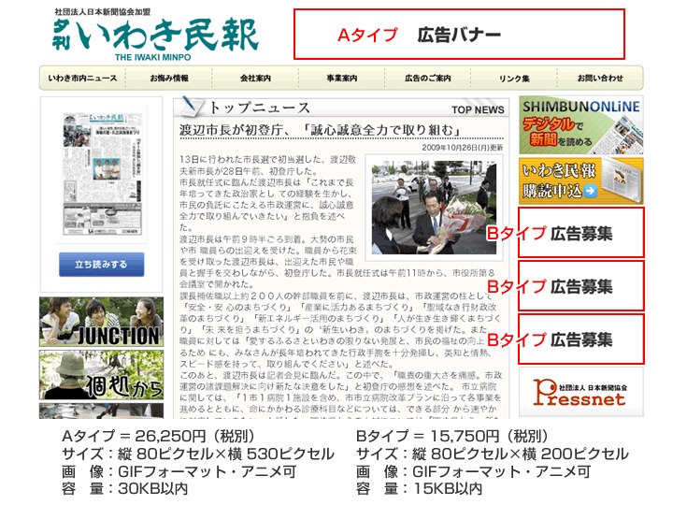Open the Pressnet 日本新聞協会 banner
Screen dimensions: 687x505
pyautogui.click(x=581, y=392)
